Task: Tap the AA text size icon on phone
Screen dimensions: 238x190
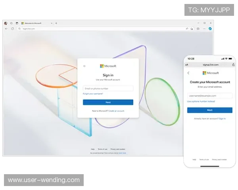Action: [186, 65]
